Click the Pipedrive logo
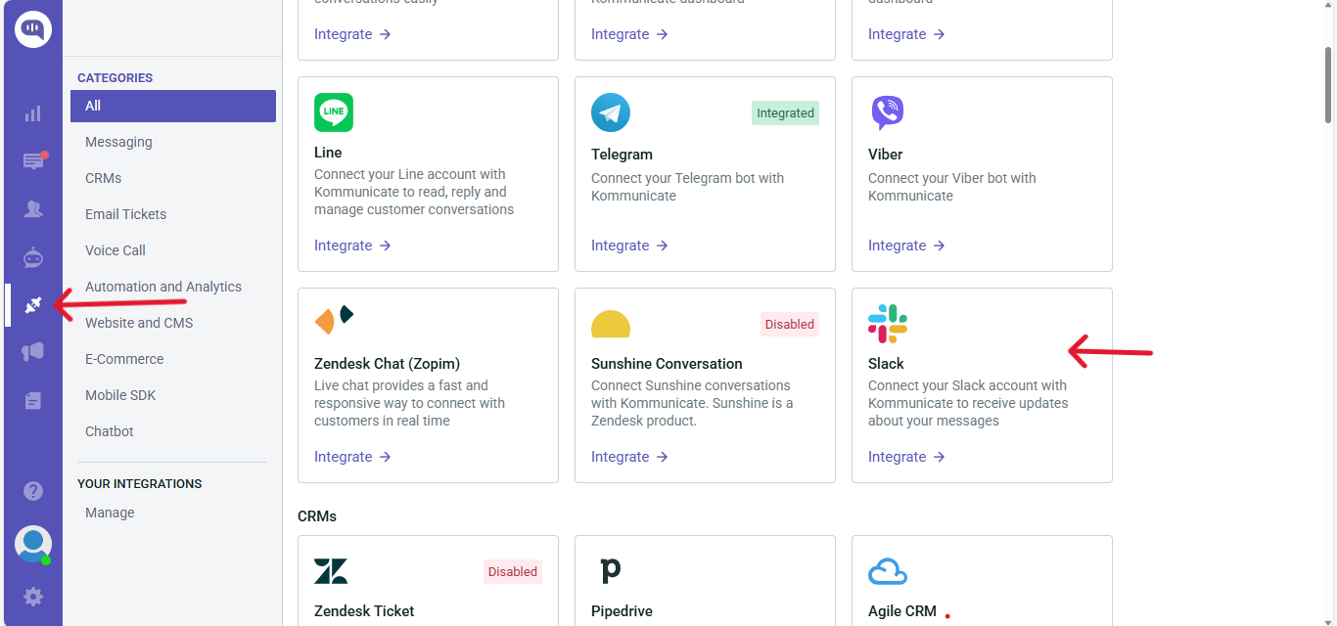This screenshot has width=1337, height=626. [610, 570]
